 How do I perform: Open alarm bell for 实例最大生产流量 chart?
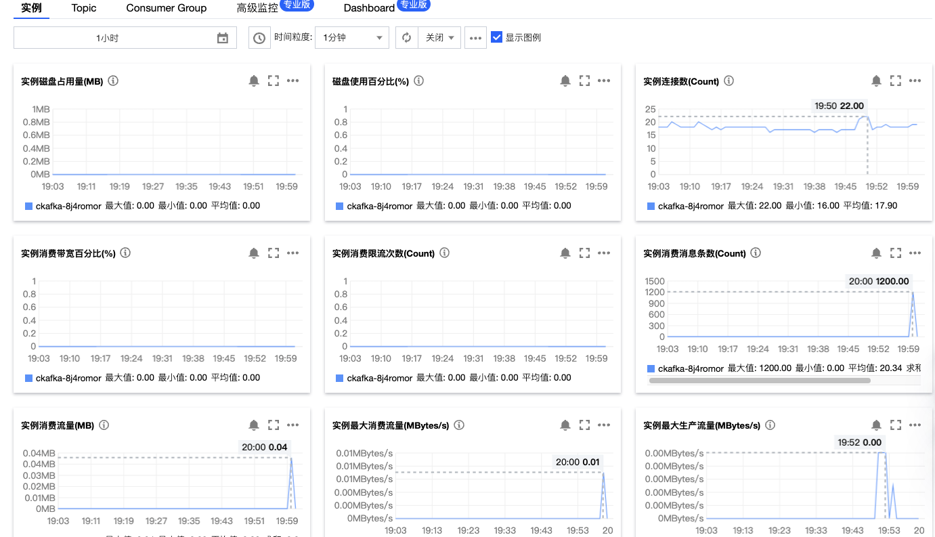pyautogui.click(x=876, y=425)
